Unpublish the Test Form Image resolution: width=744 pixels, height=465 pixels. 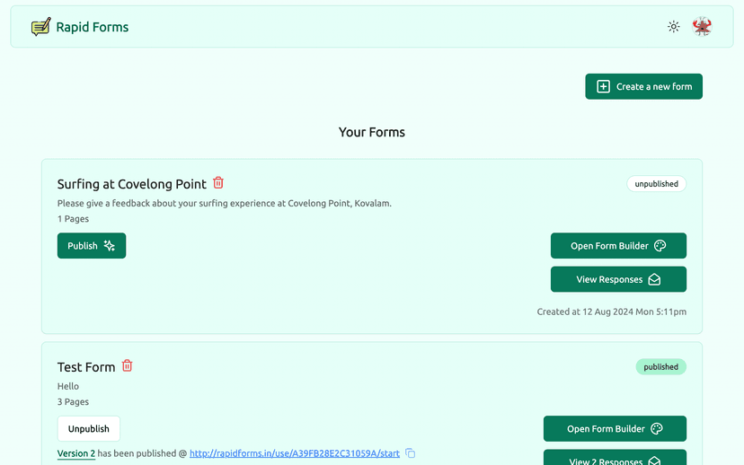click(x=89, y=429)
